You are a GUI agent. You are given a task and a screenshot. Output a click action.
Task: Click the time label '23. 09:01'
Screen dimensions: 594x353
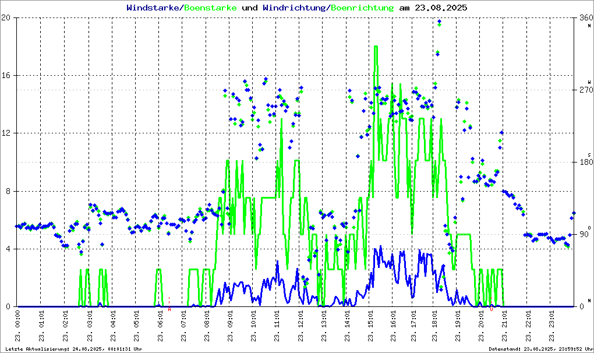coord(231,326)
